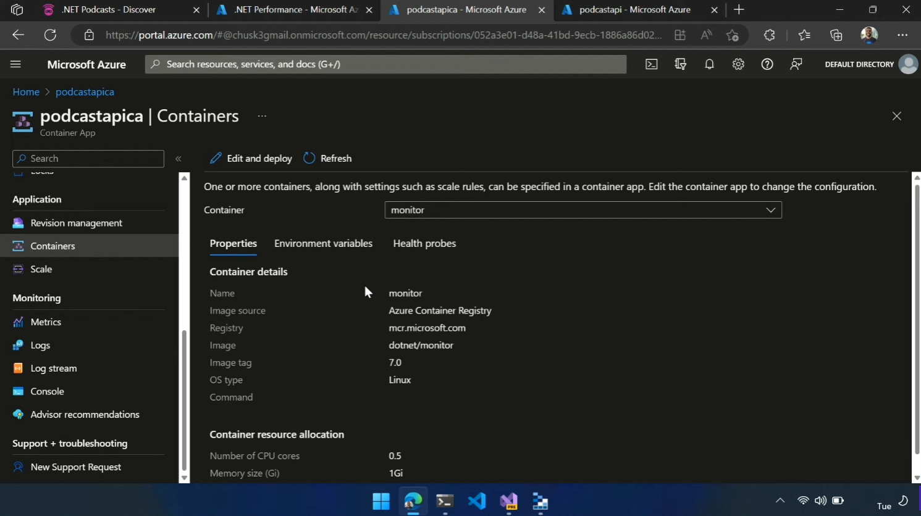This screenshot has height=516, width=921.
Task: Open Visual Studio Code from taskbar
Action: (x=476, y=501)
